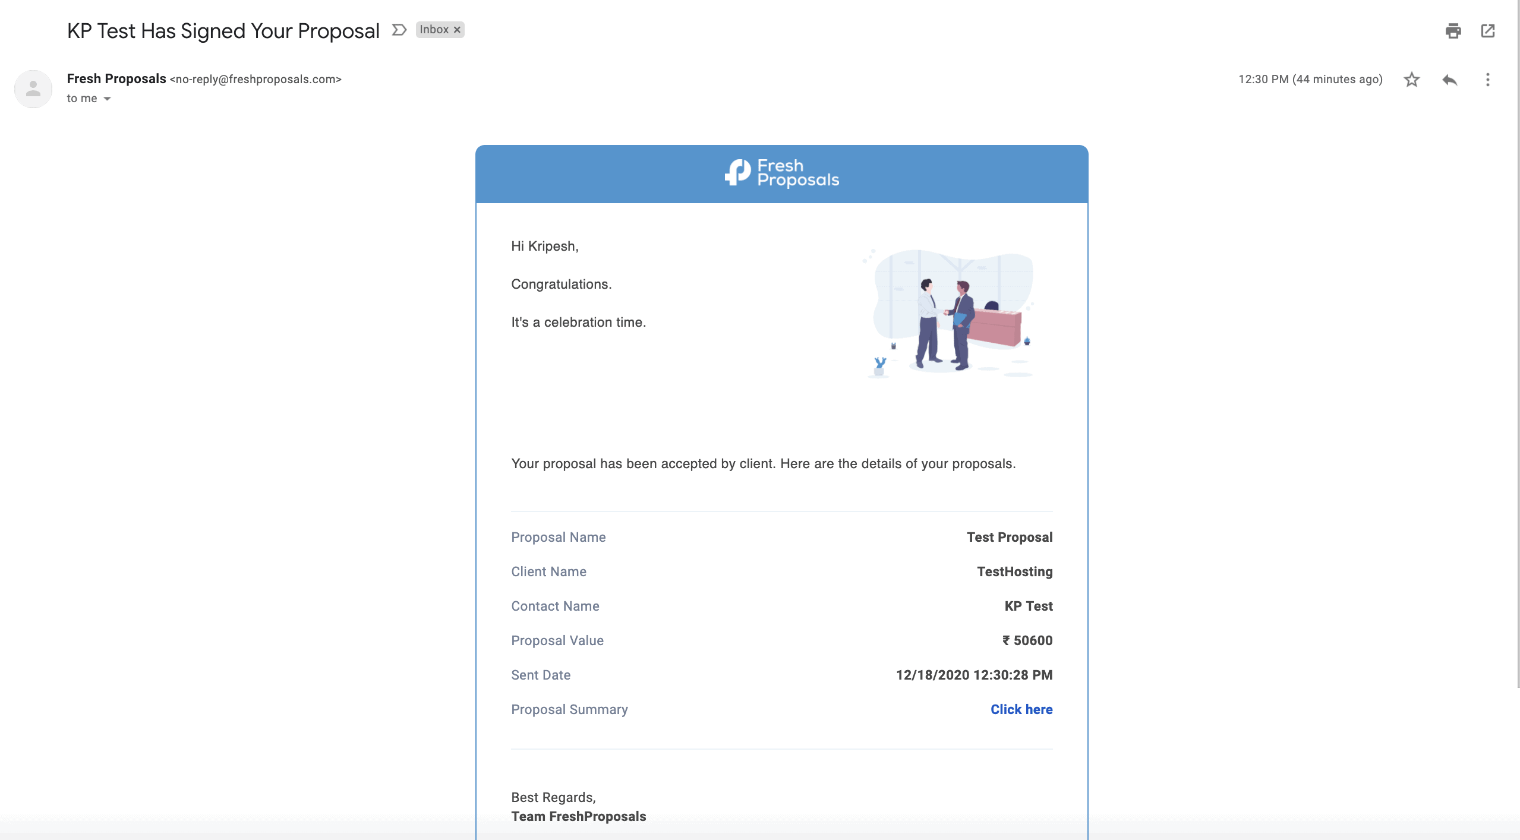Click the ₹ 50600 proposal value
1520x840 pixels.
(x=1027, y=640)
